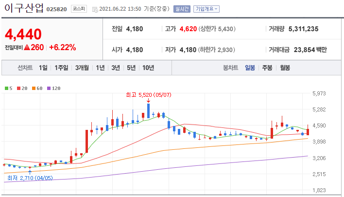The height and width of the screenshot is (197, 344).
Task: Click the 실시간 realtime button
Action: [182, 9]
